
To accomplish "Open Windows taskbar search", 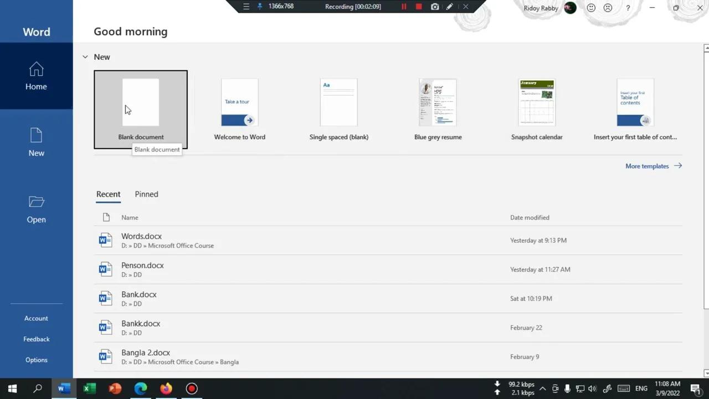I will click(38, 388).
